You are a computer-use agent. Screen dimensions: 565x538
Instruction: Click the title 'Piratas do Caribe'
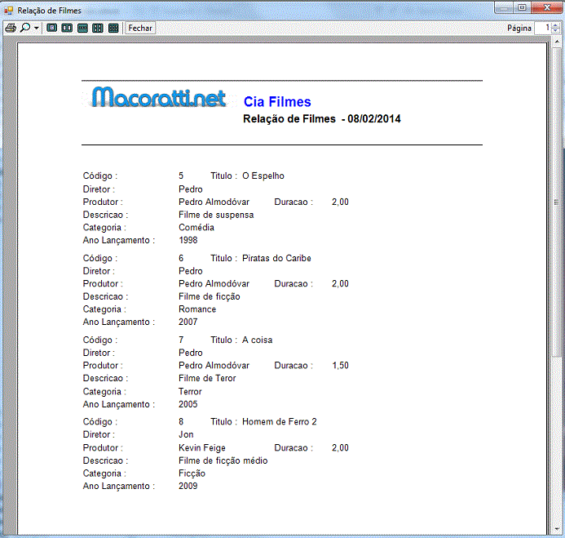276,258
